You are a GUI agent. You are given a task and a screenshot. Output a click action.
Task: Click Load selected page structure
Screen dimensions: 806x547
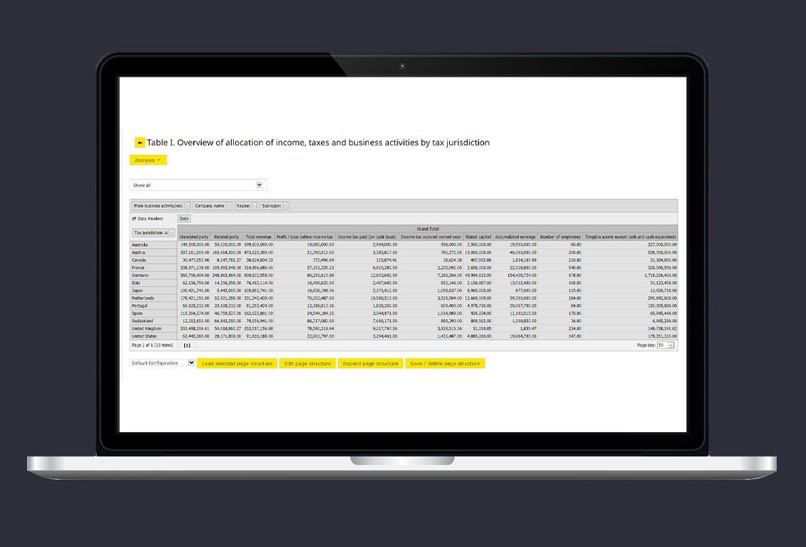click(x=237, y=364)
